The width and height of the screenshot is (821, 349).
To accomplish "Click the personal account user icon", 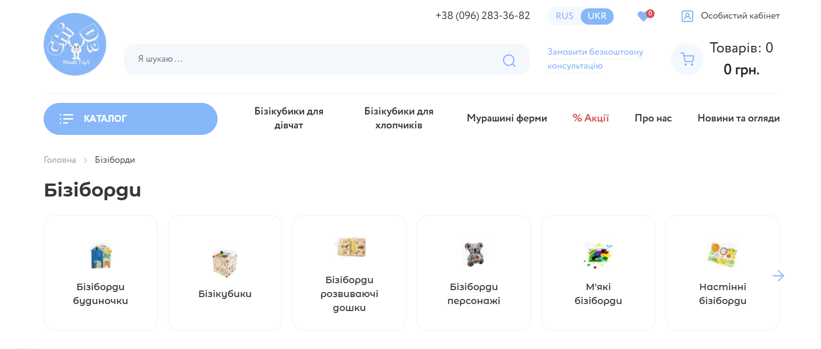I will point(687,16).
